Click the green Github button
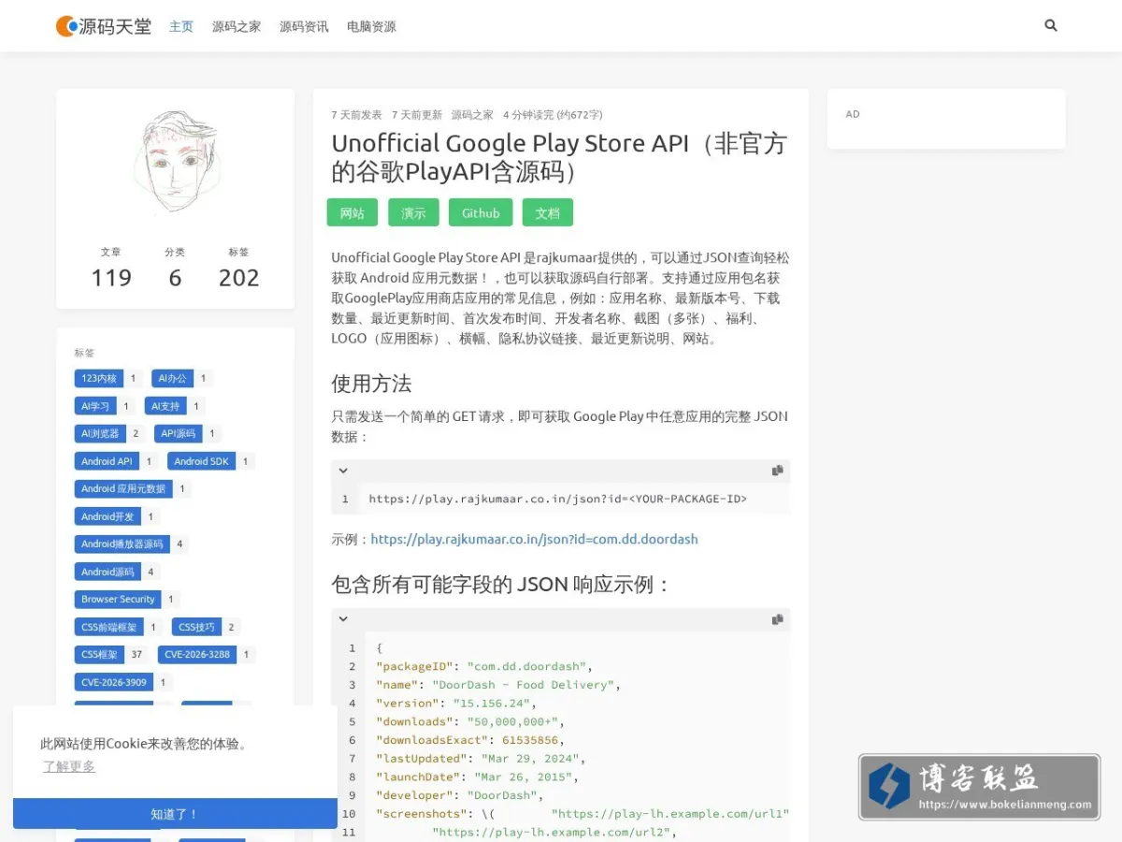This screenshot has width=1122, height=842. (481, 212)
